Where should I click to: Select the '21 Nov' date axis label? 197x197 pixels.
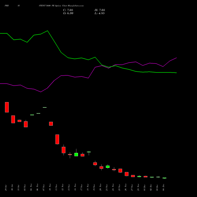pyautogui.click(x=107, y=188)
